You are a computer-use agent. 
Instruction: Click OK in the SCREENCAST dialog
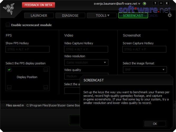pos(155,124)
